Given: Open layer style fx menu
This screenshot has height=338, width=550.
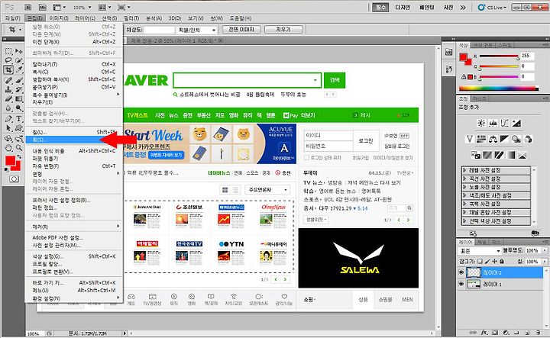Looking at the screenshot, I should pyautogui.click(x=484, y=332).
